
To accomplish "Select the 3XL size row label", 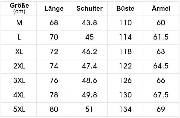I will click(19, 80).
